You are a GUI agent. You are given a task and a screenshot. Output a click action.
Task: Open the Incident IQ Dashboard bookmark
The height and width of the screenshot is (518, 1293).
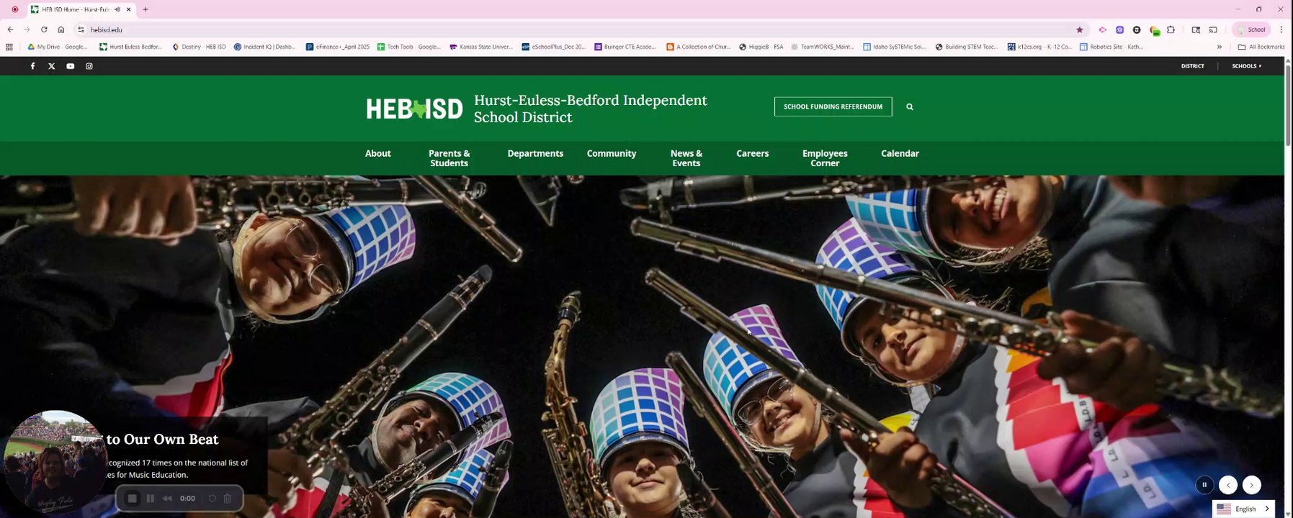click(x=265, y=47)
